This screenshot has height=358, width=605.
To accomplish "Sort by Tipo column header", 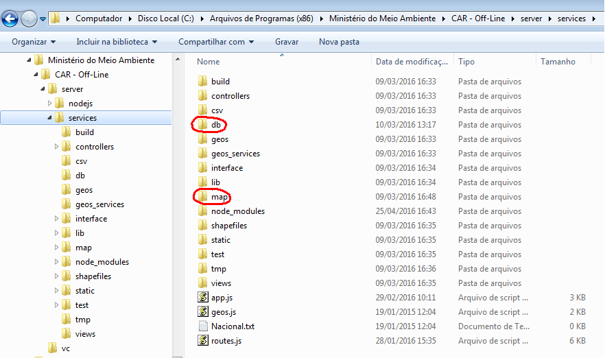I will click(x=466, y=62).
